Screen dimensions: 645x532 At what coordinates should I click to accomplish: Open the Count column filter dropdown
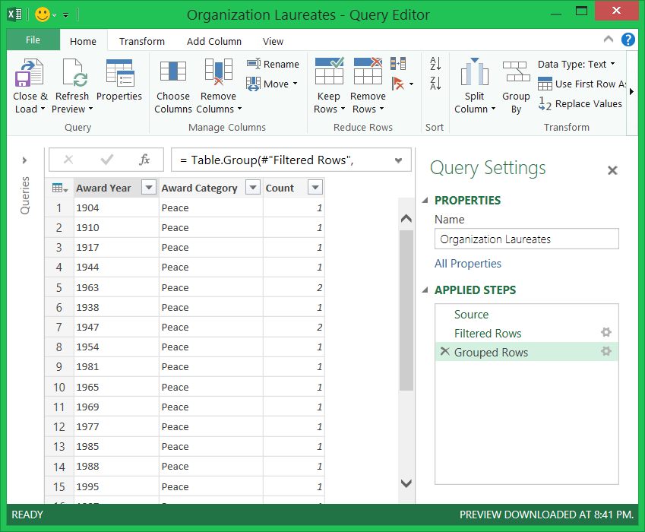(x=315, y=188)
